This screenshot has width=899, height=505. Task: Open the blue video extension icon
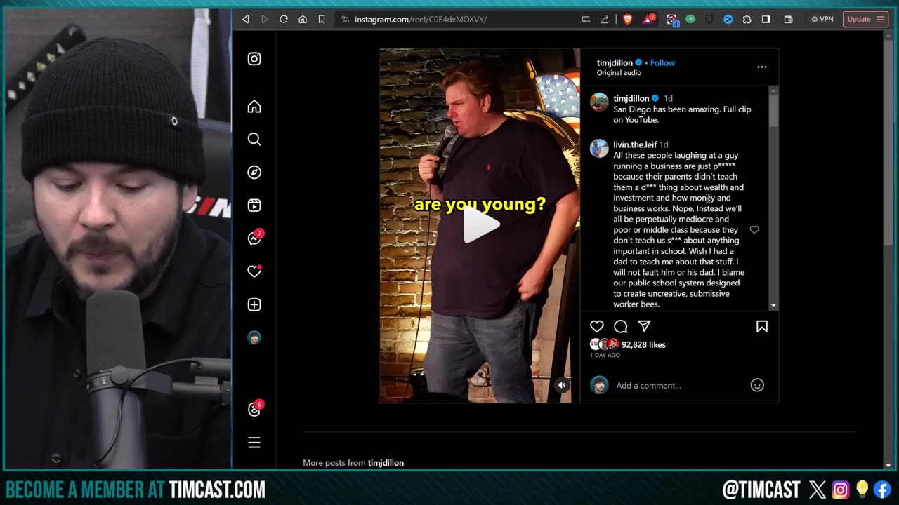(x=728, y=20)
